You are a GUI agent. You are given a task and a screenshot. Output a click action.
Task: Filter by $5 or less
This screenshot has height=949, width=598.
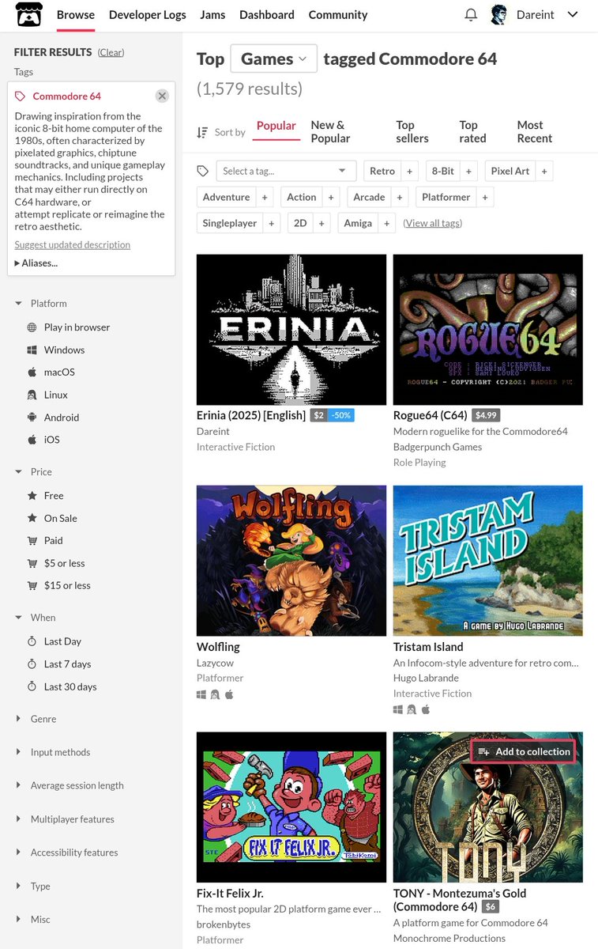[55, 563]
